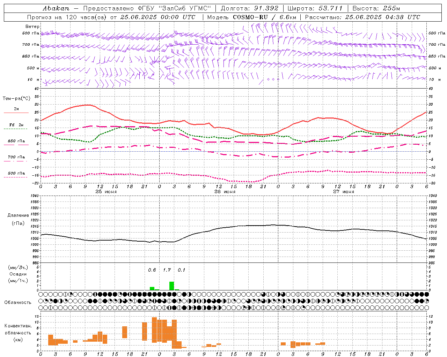Click the Ветер wind panel label
The height and width of the screenshot is (357, 447).
[32, 26]
